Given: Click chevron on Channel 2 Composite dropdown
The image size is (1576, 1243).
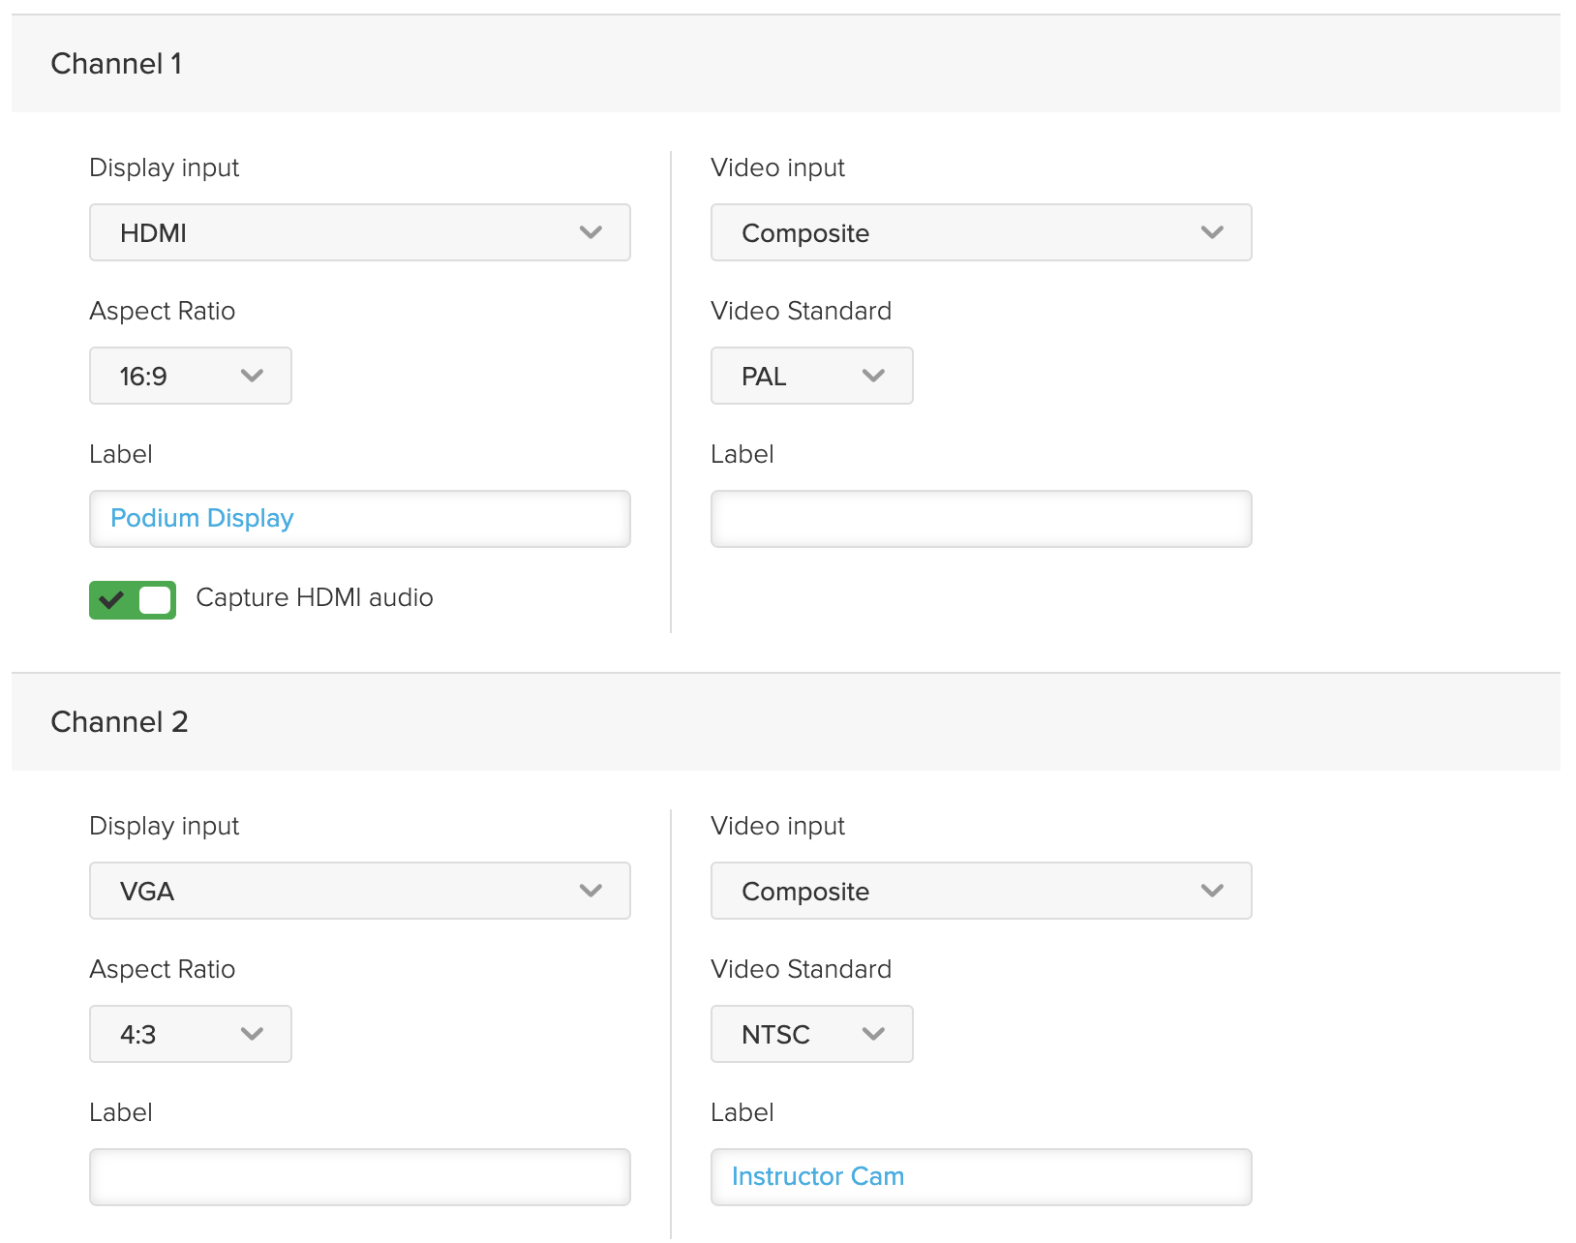Looking at the screenshot, I should point(1212,891).
